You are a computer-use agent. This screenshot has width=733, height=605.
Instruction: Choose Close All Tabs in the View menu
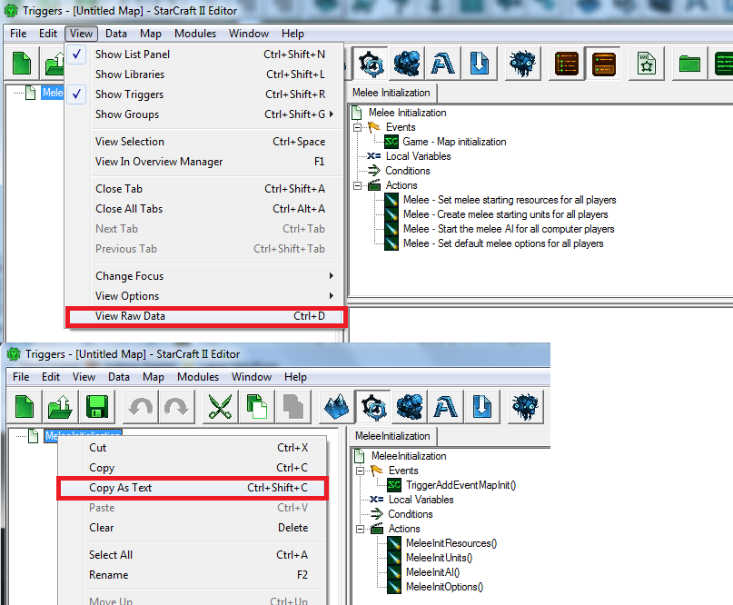tap(204, 209)
